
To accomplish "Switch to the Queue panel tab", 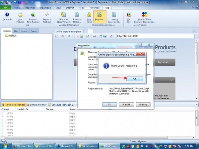I will [34, 31].
